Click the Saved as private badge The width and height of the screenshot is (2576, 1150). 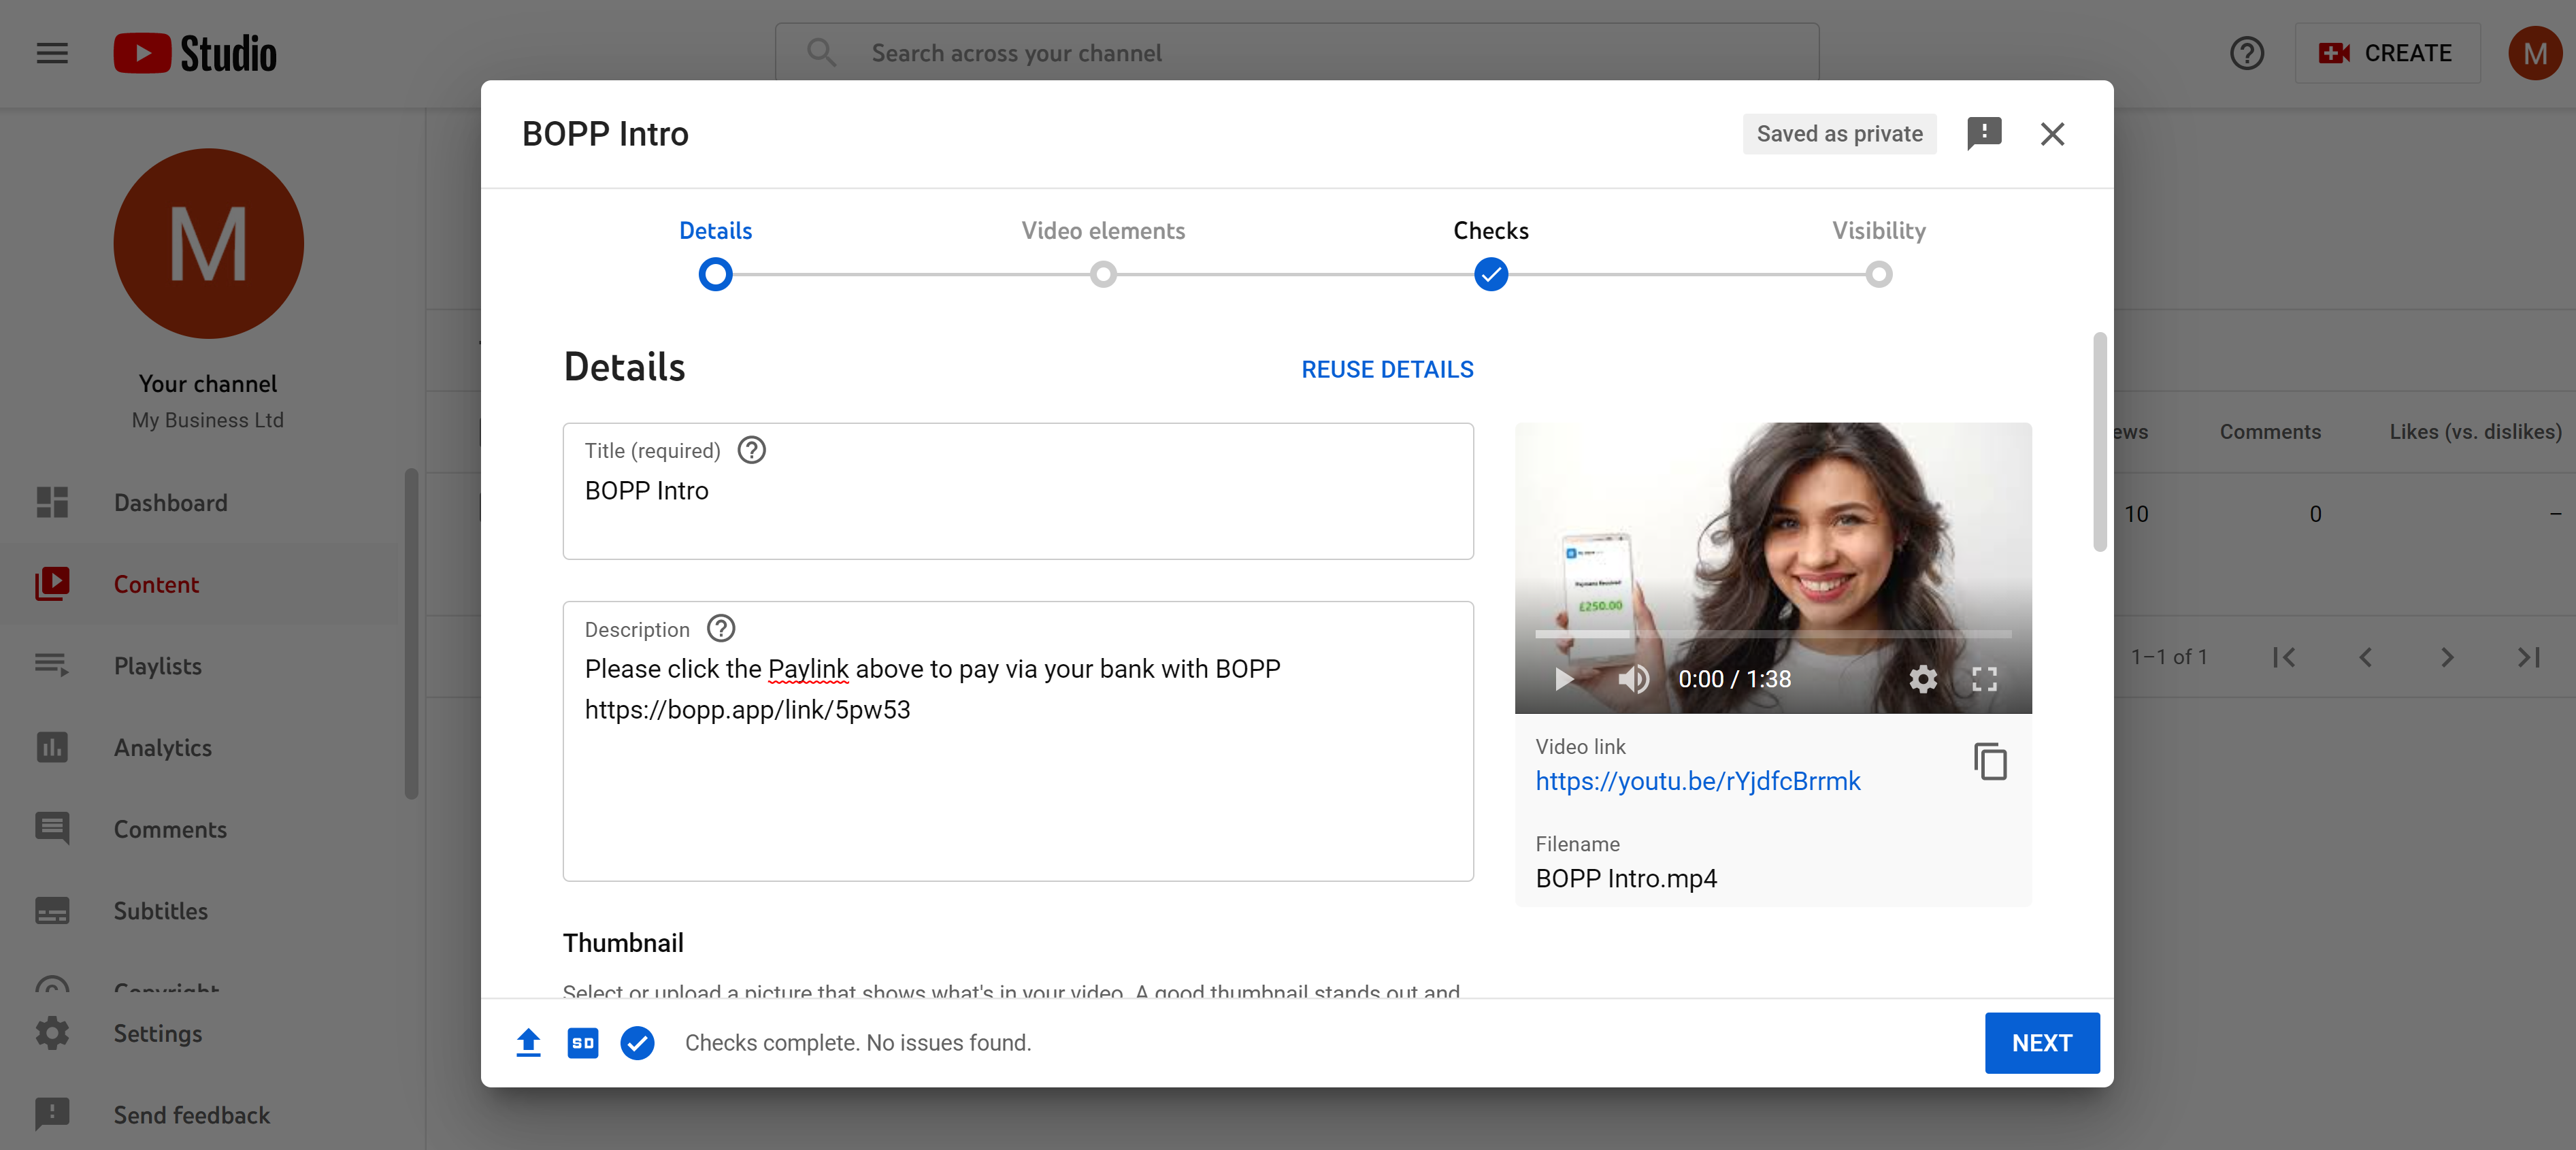[1839, 133]
